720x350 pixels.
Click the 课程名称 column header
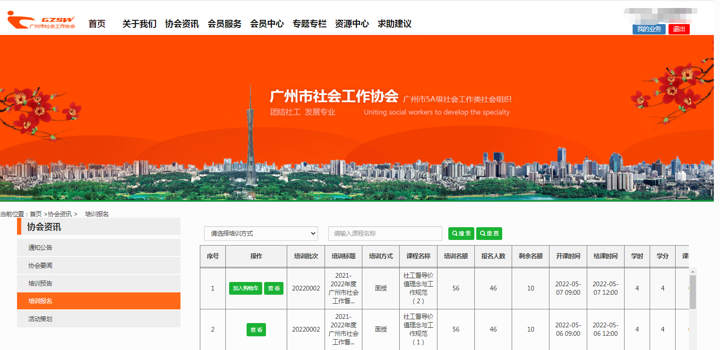(418, 256)
